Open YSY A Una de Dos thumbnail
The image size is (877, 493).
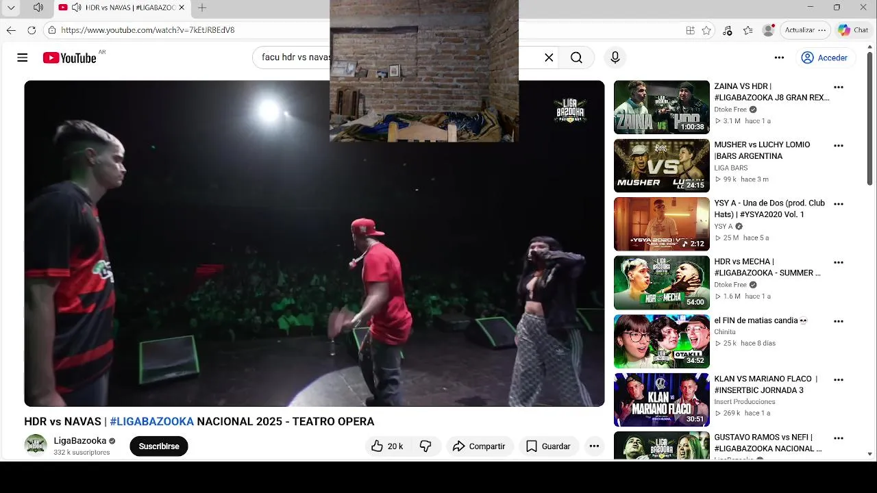tap(661, 224)
